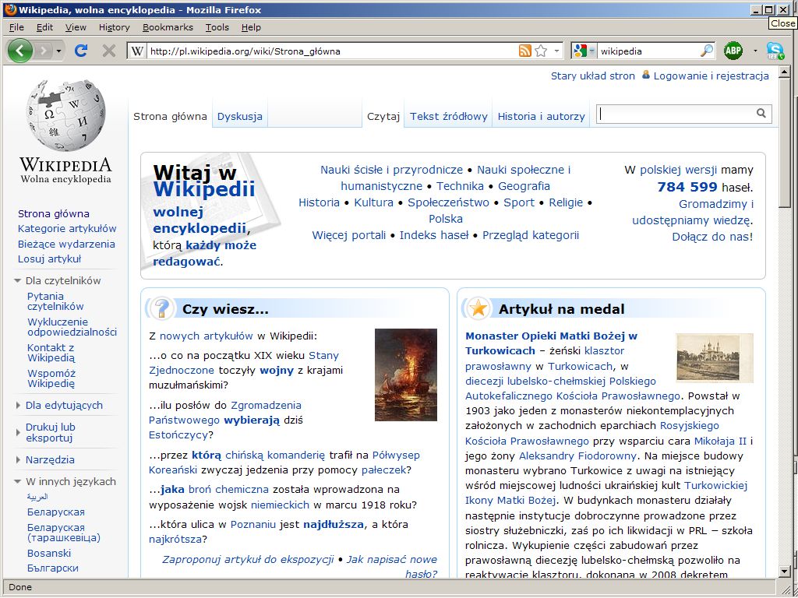Open the Historia i autorzy tab
This screenshot has width=798, height=598.
click(541, 116)
